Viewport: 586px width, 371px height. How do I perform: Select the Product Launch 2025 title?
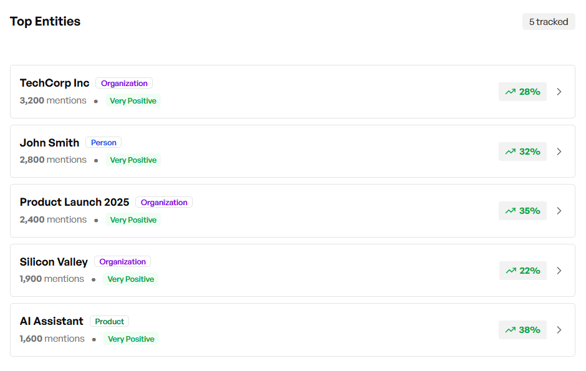click(x=75, y=202)
